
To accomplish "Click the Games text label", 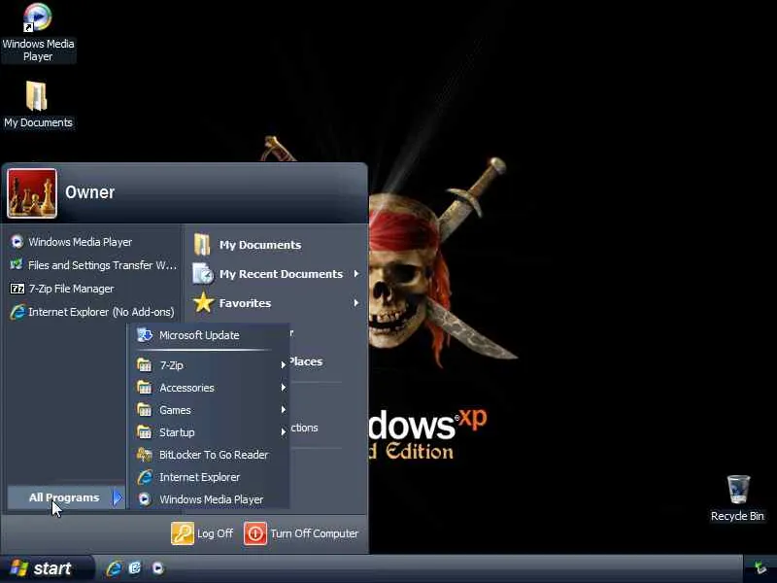I will [x=175, y=410].
